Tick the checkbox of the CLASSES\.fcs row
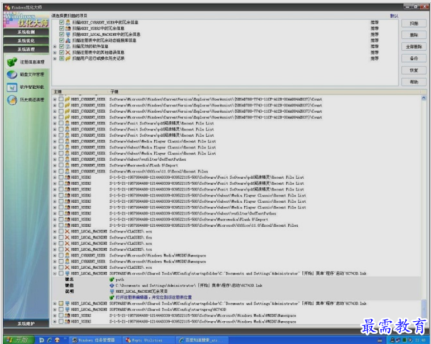This screenshot has width=431, height=344. tap(61, 237)
